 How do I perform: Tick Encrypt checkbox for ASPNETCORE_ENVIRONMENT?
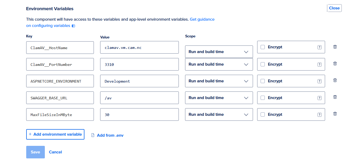click(x=263, y=81)
